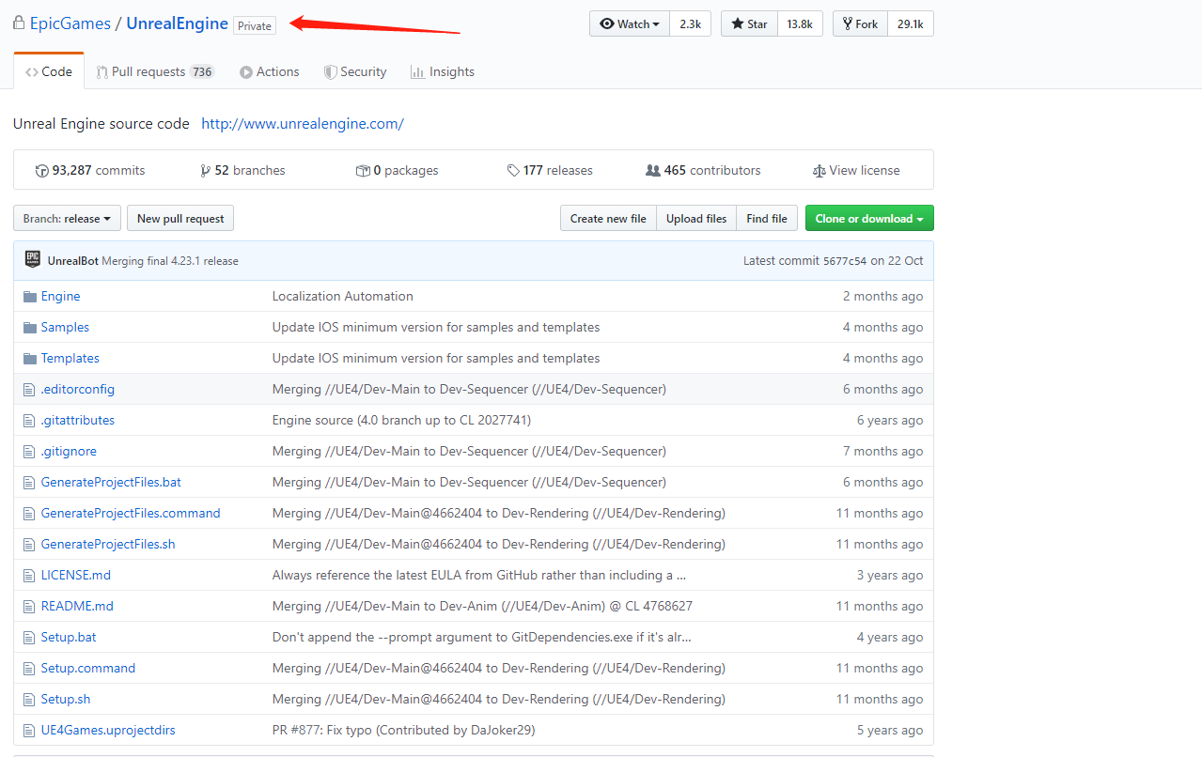Viewport: 1202px width, 757px height.
Task: Open the PR #877 Fix typo commit message
Action: click(x=403, y=730)
